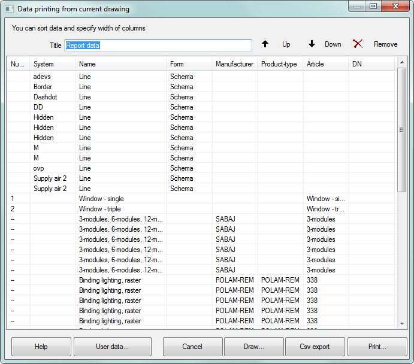The height and width of the screenshot is (364, 414).
Task: Select the Manufacturer column header
Action: point(235,64)
